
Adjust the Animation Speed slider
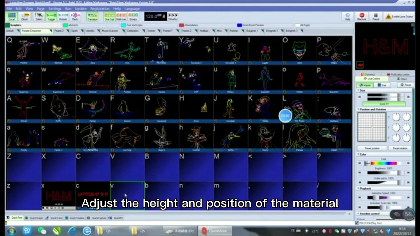point(384,198)
